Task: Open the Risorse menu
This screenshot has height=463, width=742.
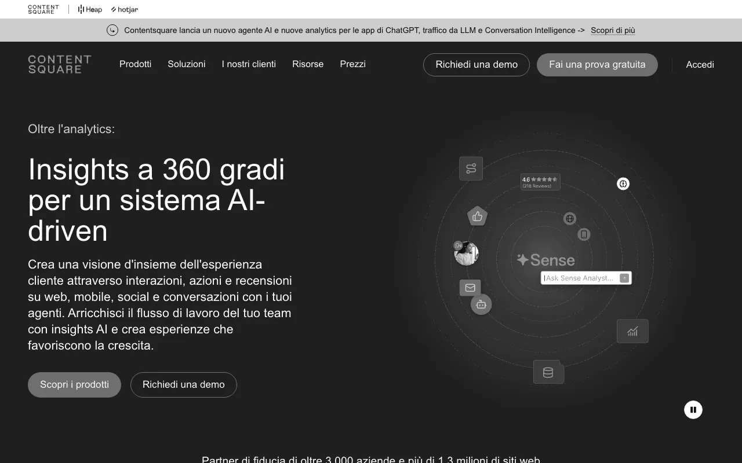Action: coord(308,64)
